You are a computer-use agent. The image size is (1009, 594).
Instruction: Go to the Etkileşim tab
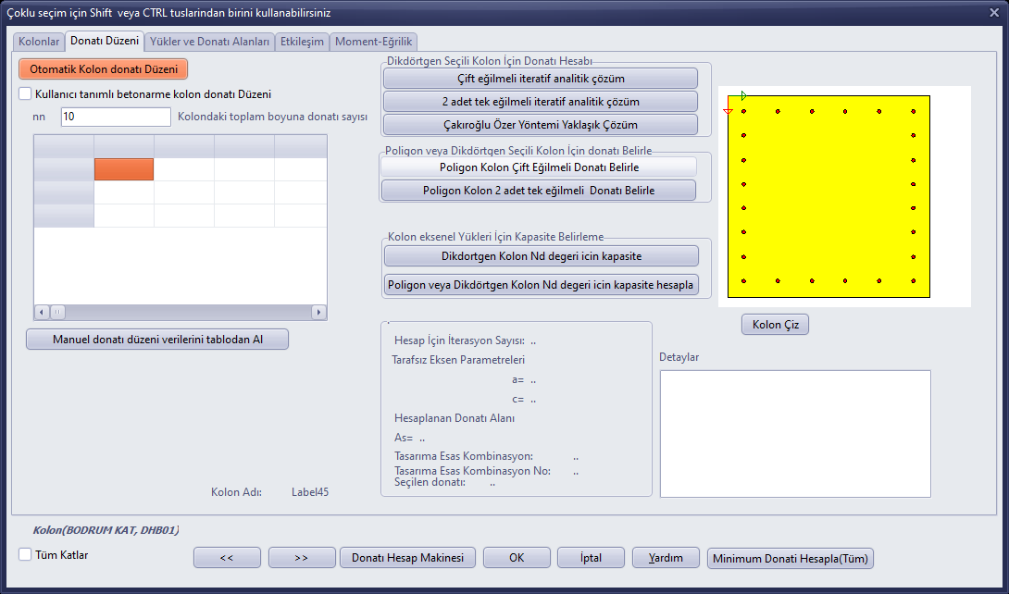click(302, 42)
